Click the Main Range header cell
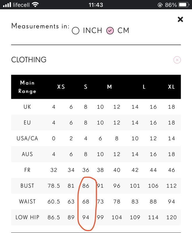This screenshot has width=192, height=233. click(x=27, y=87)
